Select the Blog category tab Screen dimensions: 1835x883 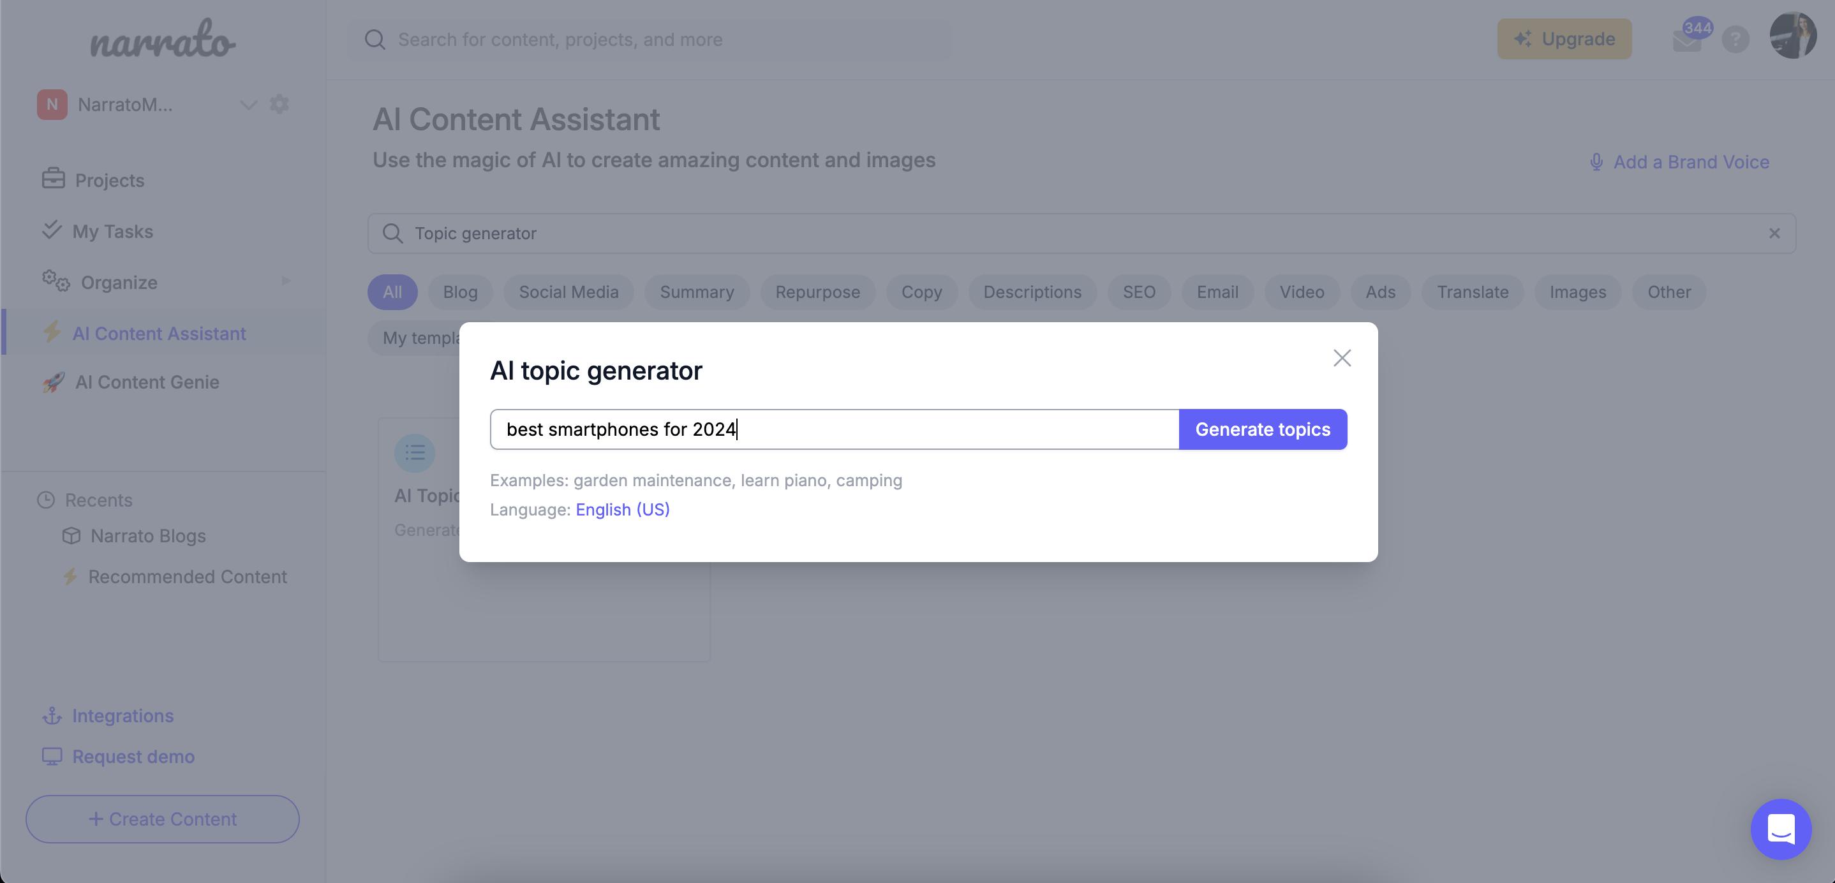460,291
